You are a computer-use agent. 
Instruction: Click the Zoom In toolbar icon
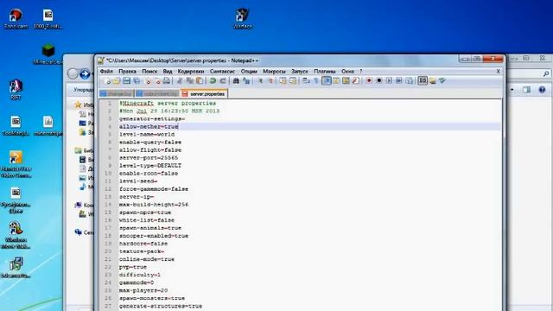(260, 80)
